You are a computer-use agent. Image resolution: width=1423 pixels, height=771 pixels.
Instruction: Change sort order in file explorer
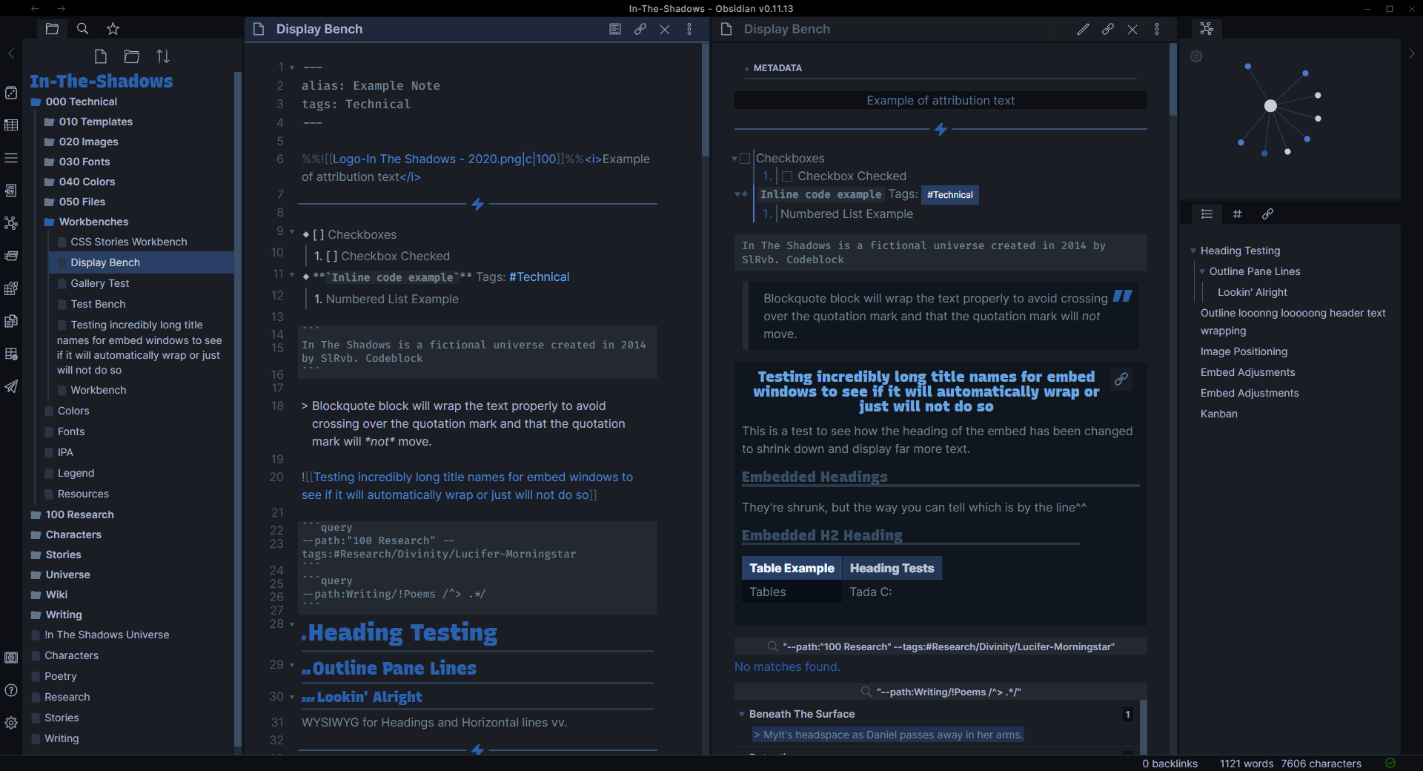pos(163,56)
